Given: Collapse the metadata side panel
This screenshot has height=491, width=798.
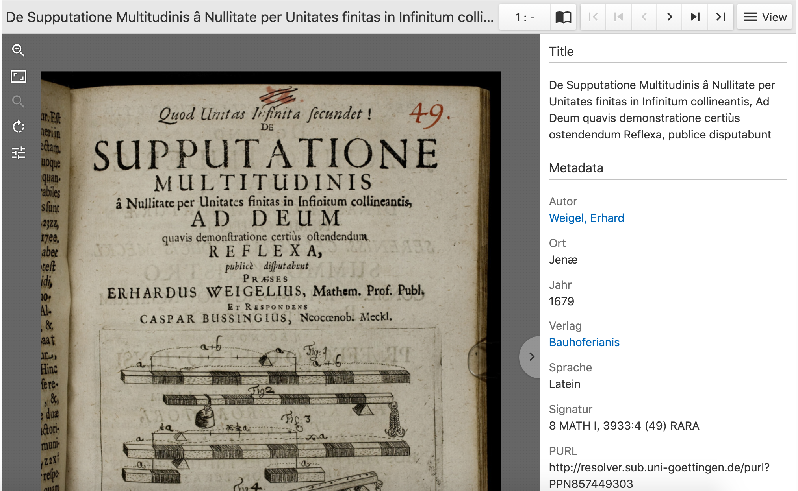Looking at the screenshot, I should pyautogui.click(x=531, y=357).
